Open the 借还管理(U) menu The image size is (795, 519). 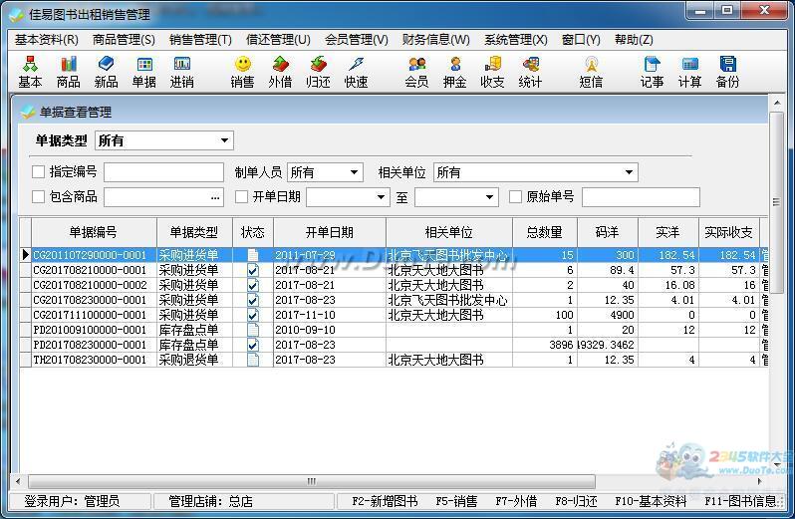click(278, 40)
